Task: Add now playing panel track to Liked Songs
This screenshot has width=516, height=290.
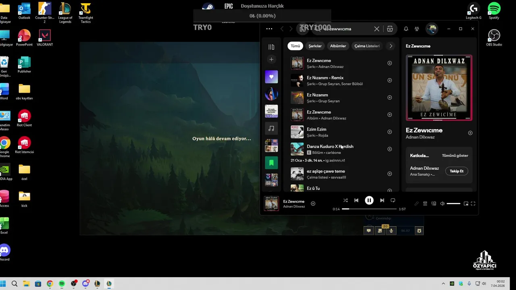Action: click(470, 133)
